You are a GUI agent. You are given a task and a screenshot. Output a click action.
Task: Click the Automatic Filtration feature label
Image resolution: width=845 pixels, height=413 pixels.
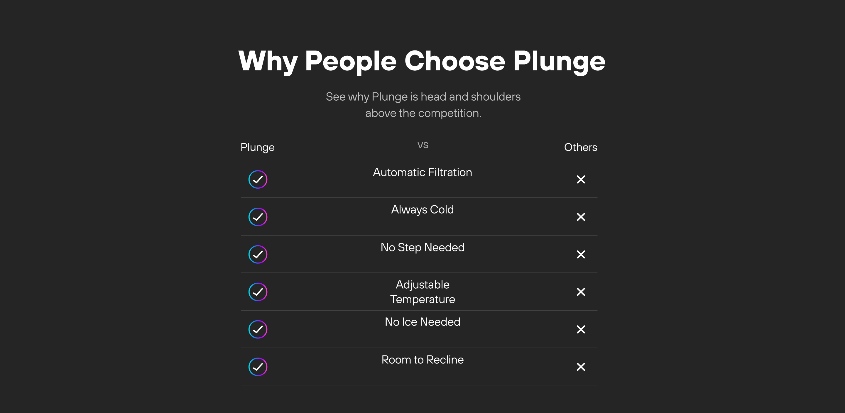tap(422, 172)
